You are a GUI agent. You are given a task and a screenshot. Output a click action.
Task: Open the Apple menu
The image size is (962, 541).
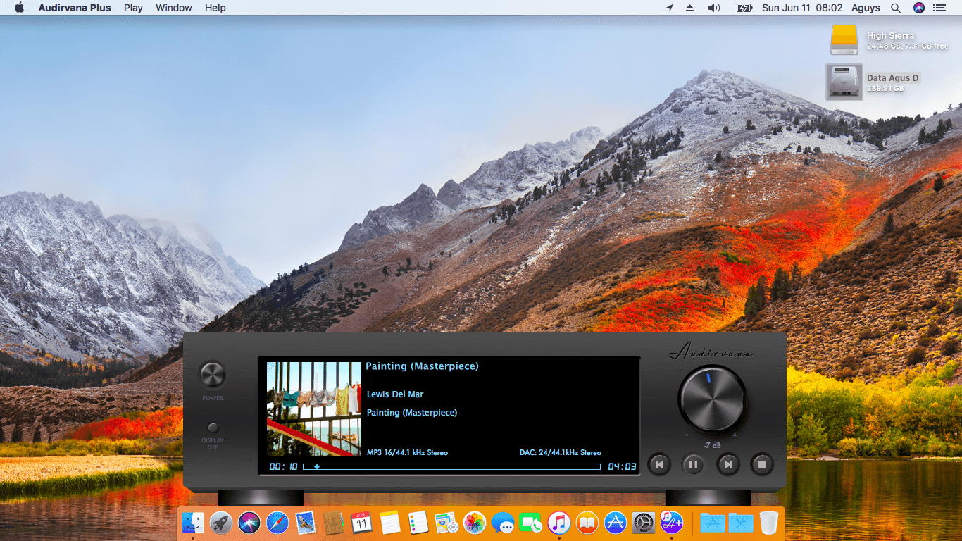pyautogui.click(x=19, y=8)
